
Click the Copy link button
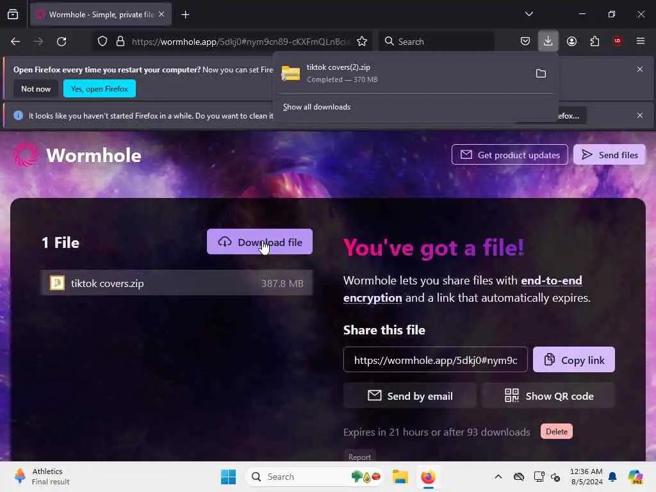tap(573, 360)
